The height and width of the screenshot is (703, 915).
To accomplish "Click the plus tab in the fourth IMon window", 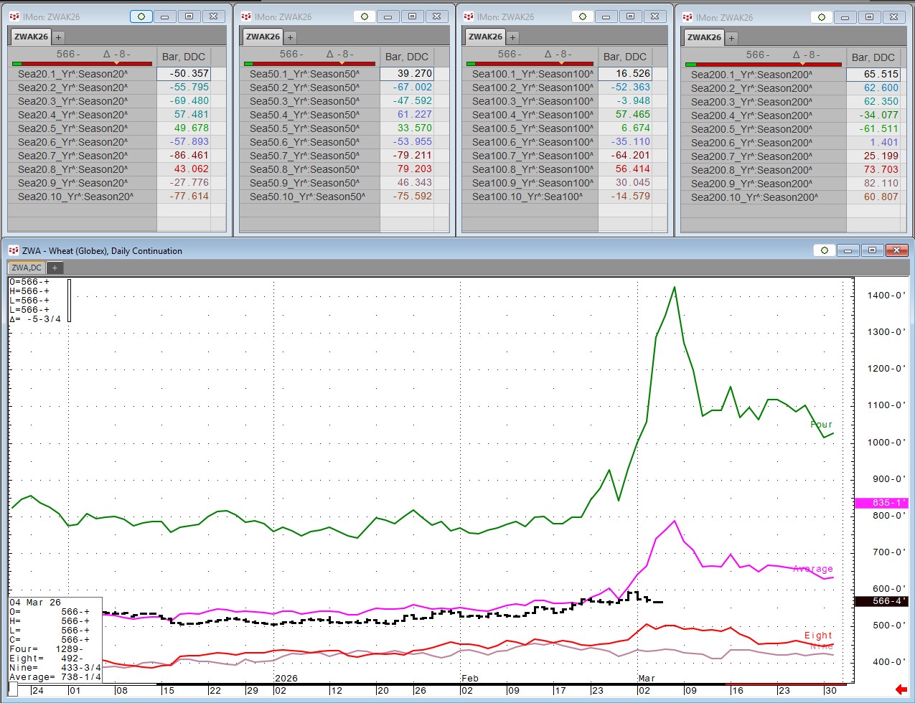I will click(731, 38).
